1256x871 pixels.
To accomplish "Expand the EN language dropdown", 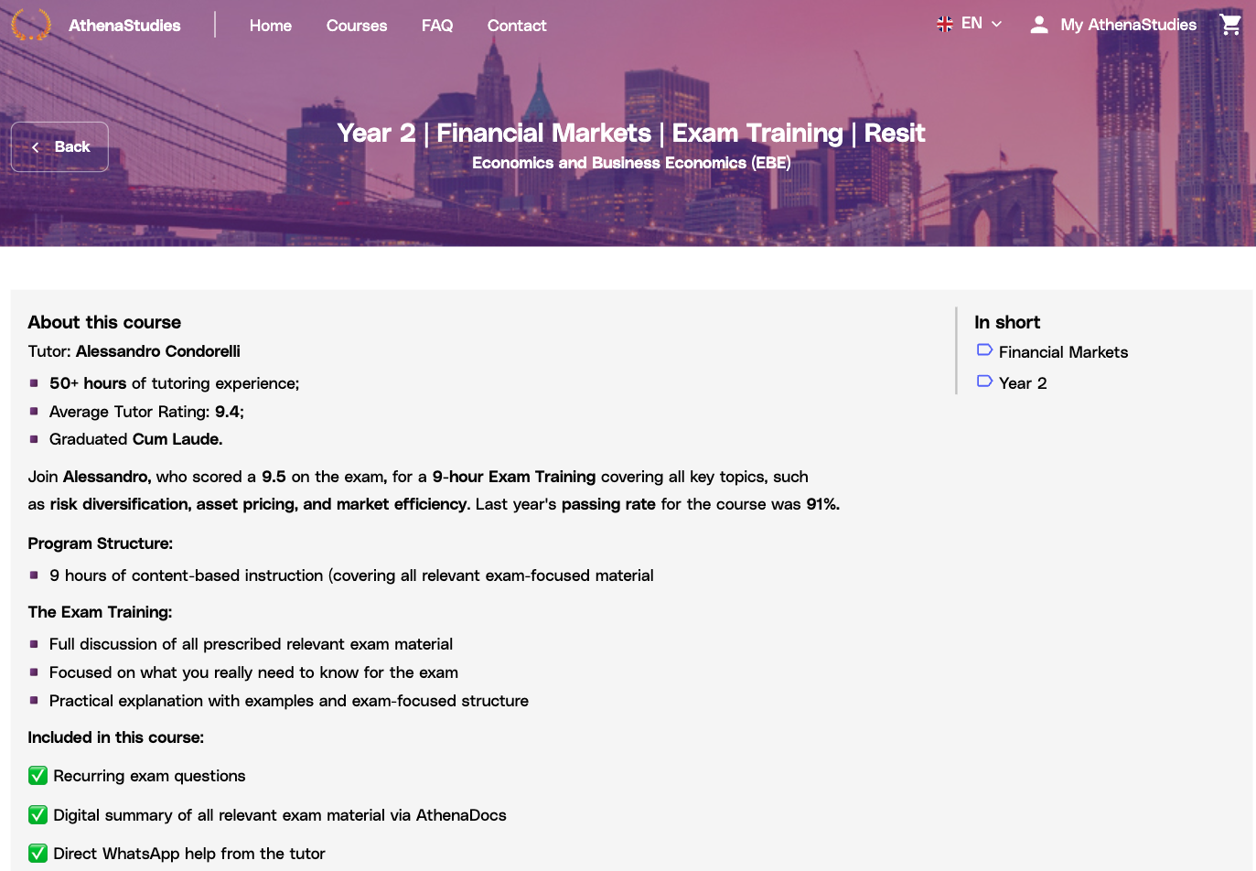I will tap(972, 24).
